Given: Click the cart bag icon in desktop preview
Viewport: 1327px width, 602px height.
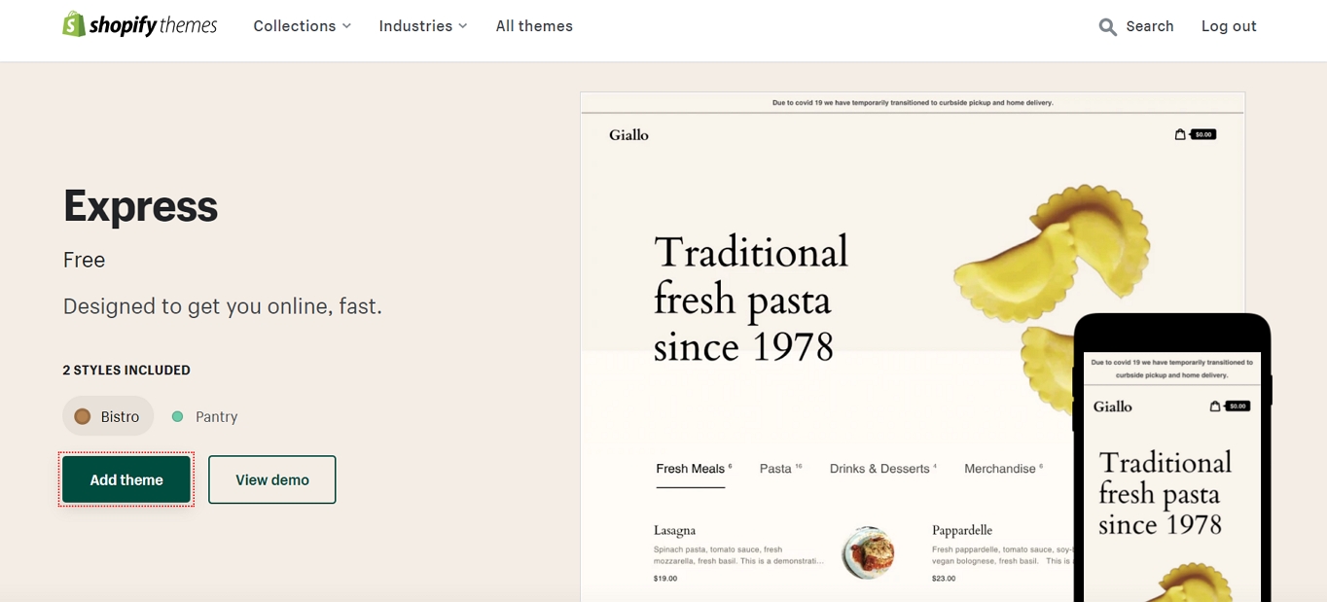Looking at the screenshot, I should 1180,134.
